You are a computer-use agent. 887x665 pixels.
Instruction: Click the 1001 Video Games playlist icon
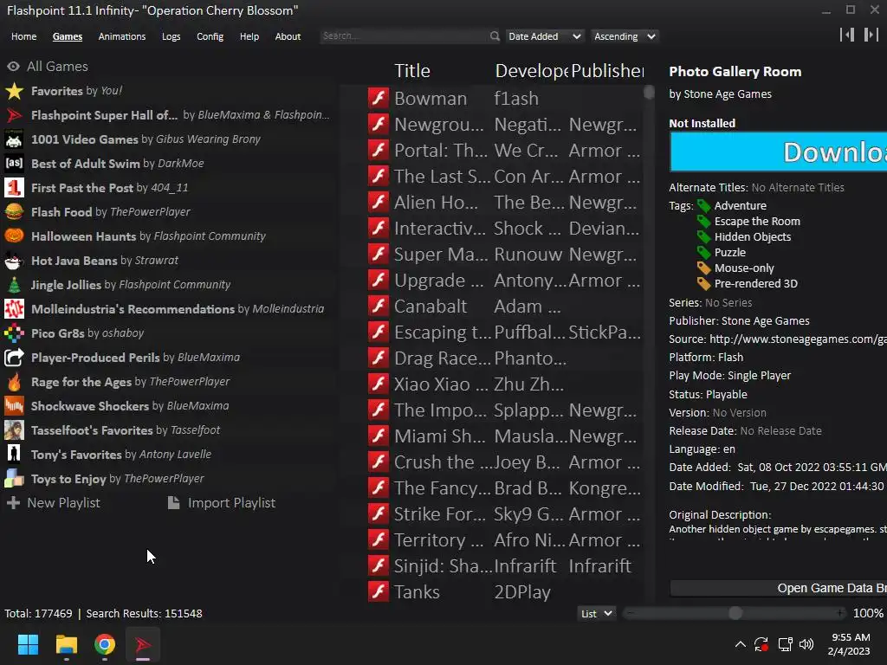[x=14, y=139]
